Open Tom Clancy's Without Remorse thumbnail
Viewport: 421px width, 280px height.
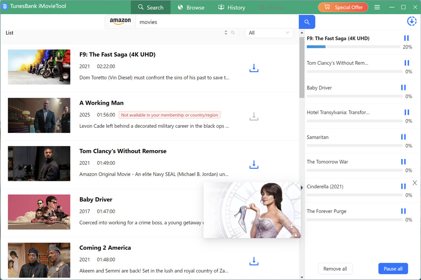coord(39,164)
